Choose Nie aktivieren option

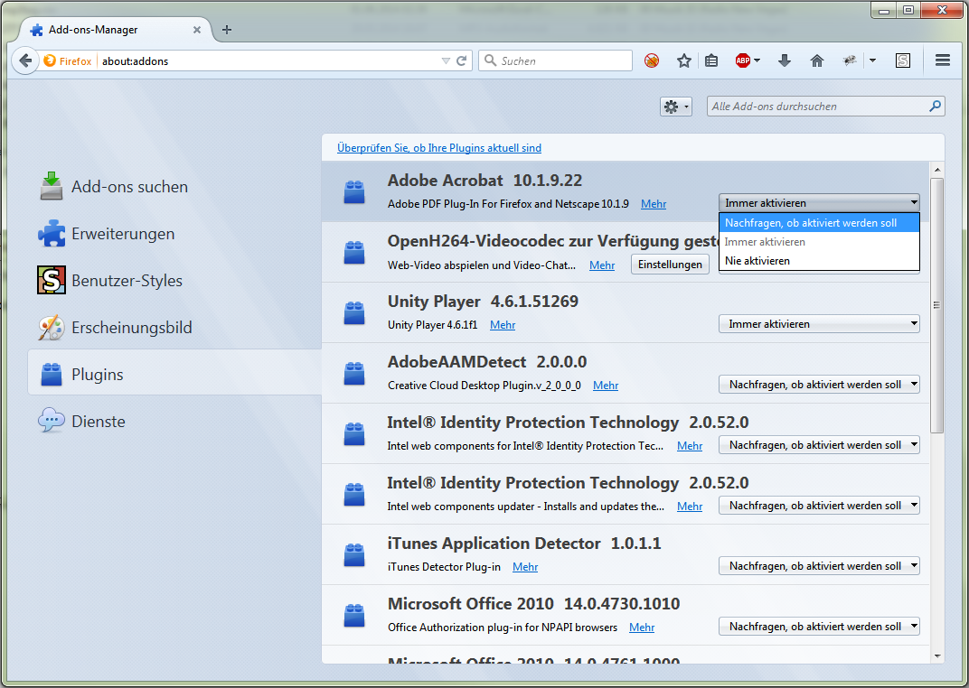click(819, 260)
